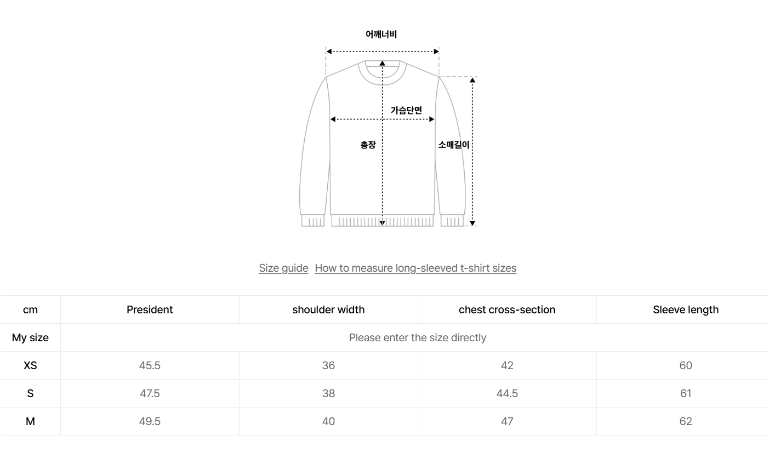The image size is (769, 453).
Task: Select the M size row label
Action: [30, 421]
